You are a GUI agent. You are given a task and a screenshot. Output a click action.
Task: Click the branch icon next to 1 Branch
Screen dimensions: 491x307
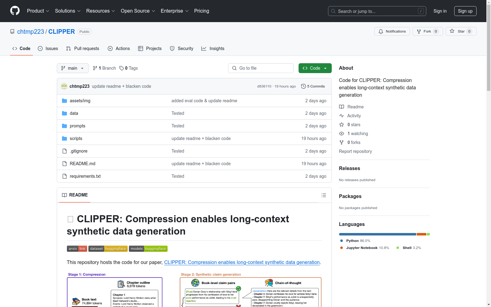[x=95, y=68]
